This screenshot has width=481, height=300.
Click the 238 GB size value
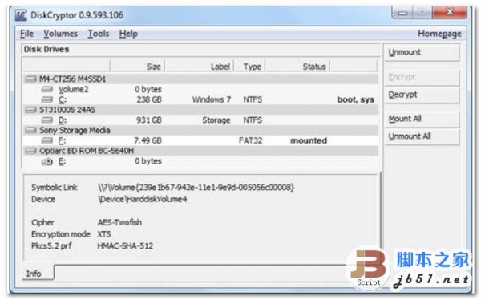click(x=149, y=99)
